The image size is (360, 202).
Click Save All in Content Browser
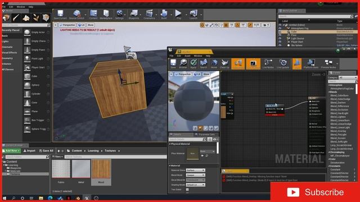click(46, 151)
